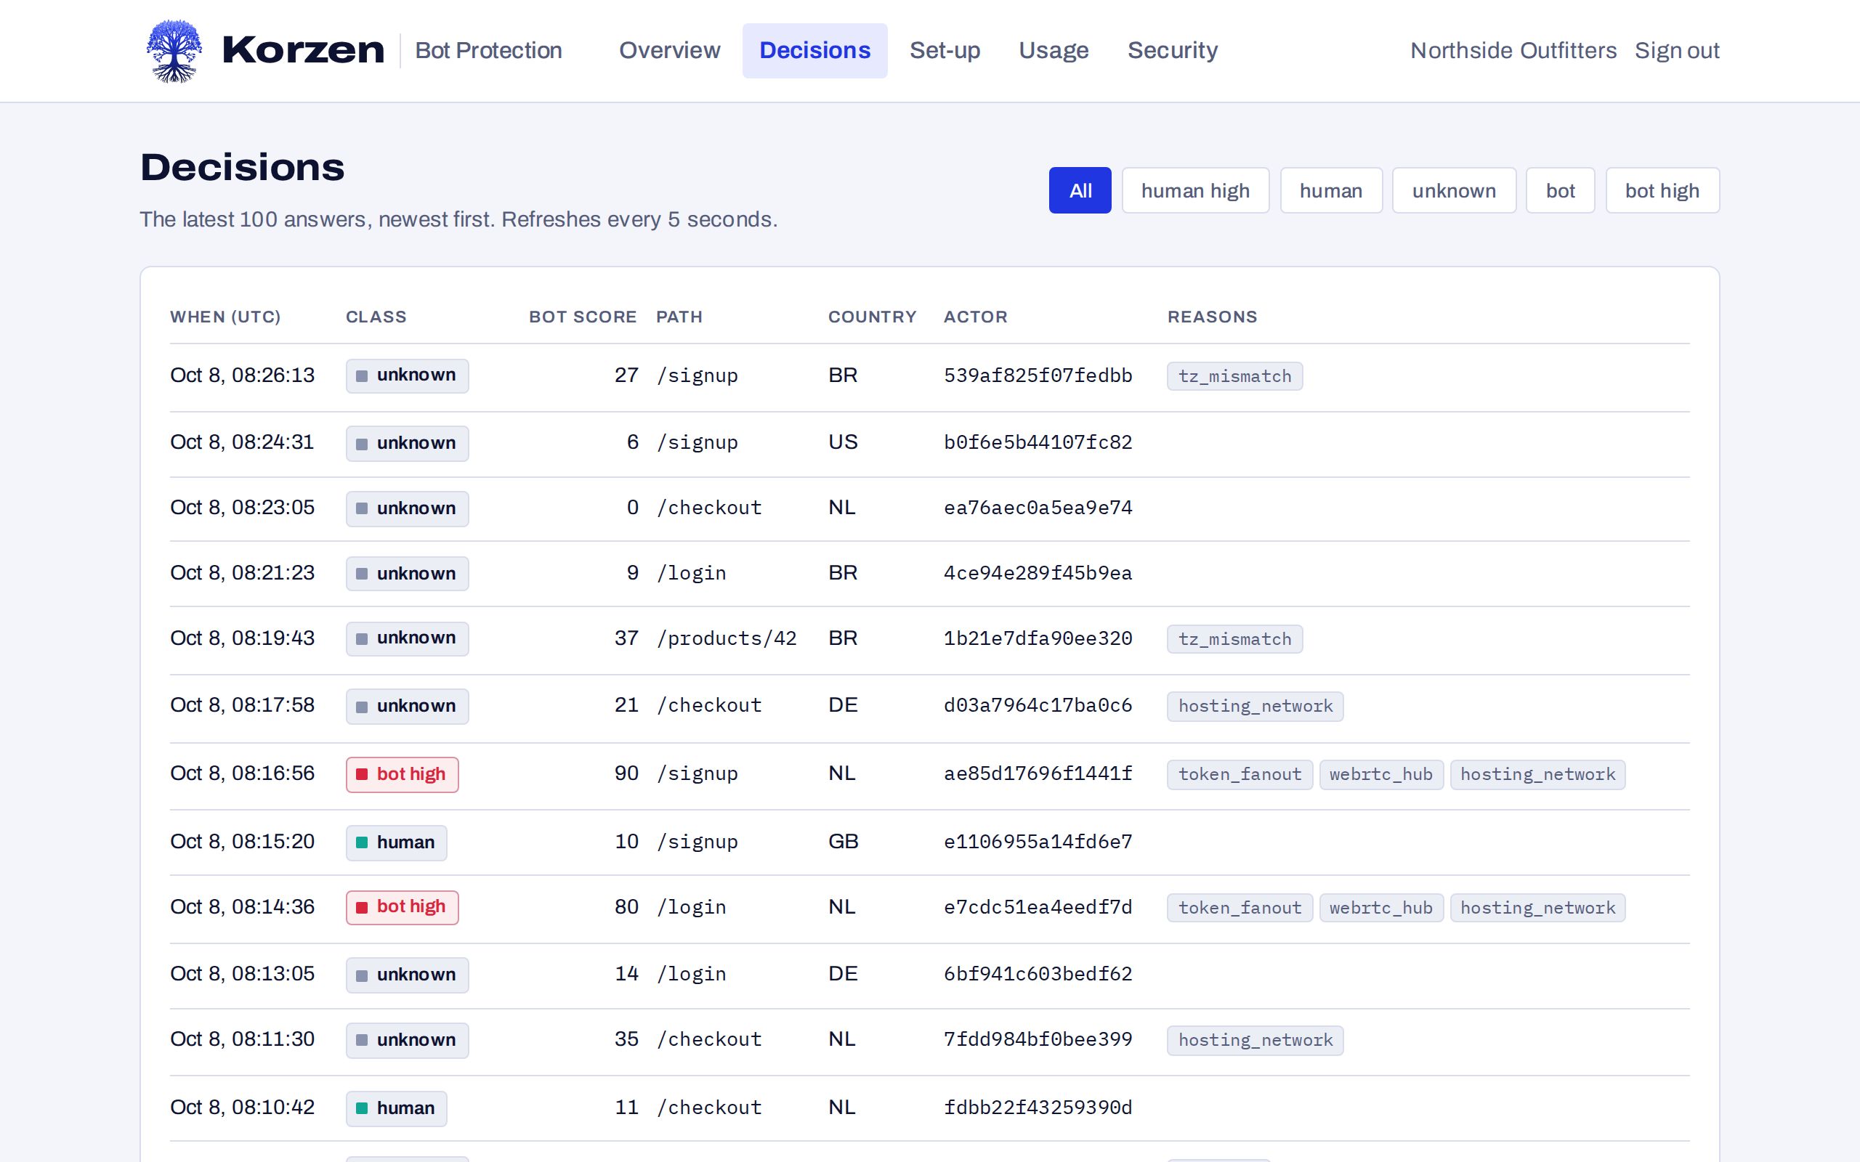Open the Overview tab

[x=669, y=51]
